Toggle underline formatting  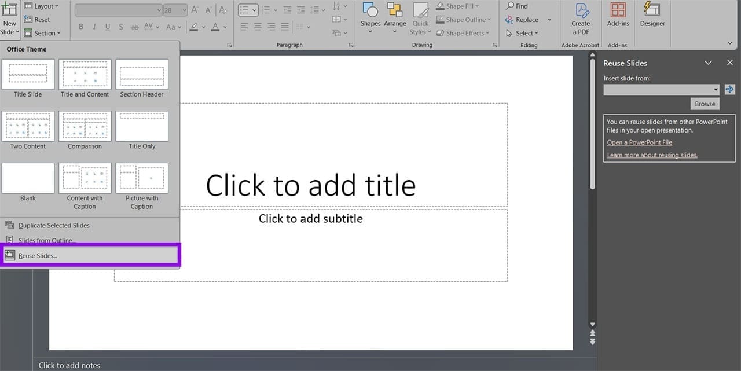[x=108, y=27]
